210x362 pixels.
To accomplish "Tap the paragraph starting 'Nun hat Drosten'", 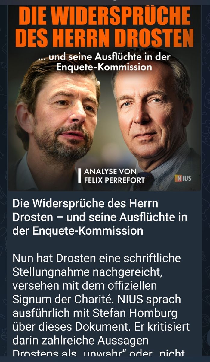I will (x=101, y=306).
